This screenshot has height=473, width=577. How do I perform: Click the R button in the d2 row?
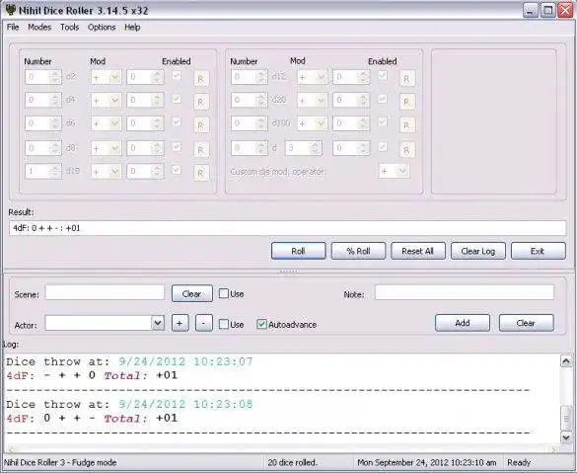201,78
